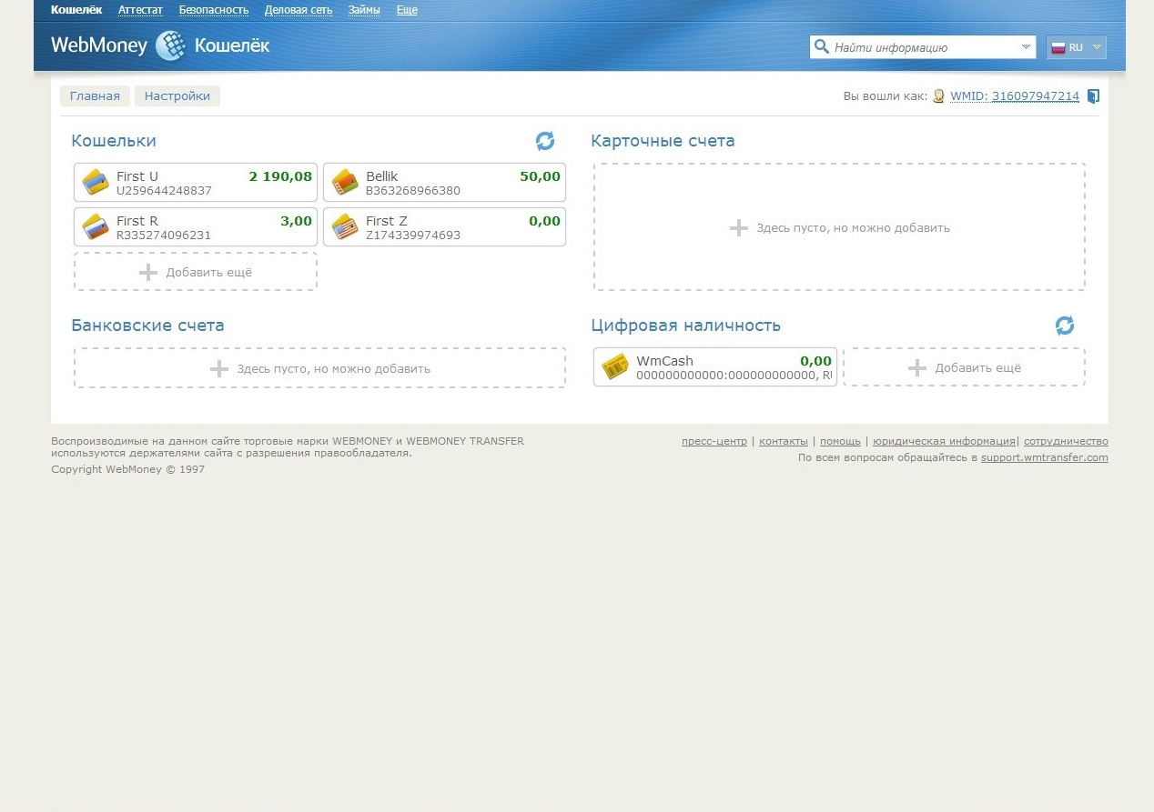Click the First U wallet icon
1154x812 pixels.
coord(96,182)
